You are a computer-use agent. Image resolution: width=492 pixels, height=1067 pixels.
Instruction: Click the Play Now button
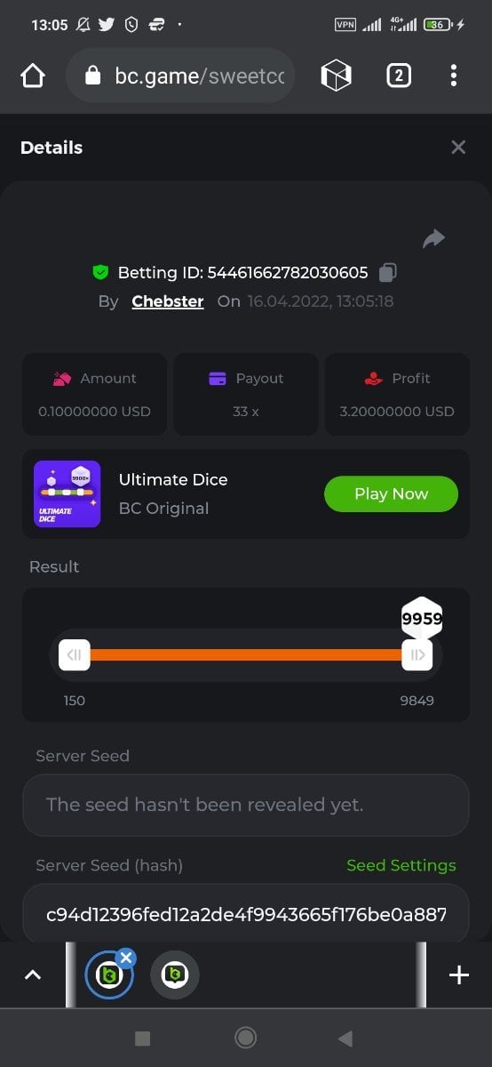[x=391, y=494]
